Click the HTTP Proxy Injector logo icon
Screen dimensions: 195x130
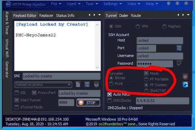tap(8, 4)
